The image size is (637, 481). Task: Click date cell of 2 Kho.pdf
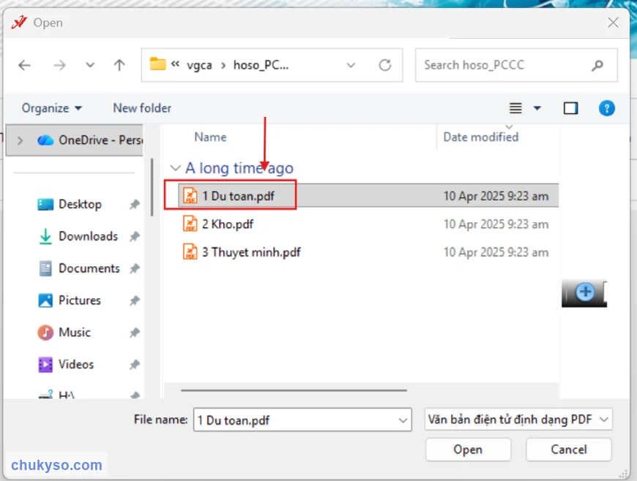tap(496, 224)
